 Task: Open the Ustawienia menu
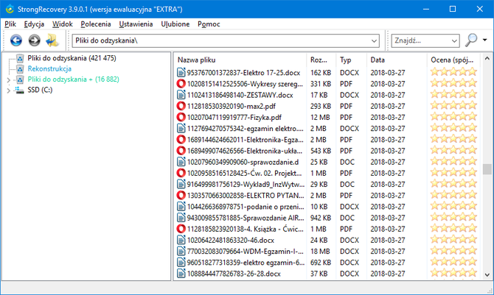pyautogui.click(x=136, y=24)
